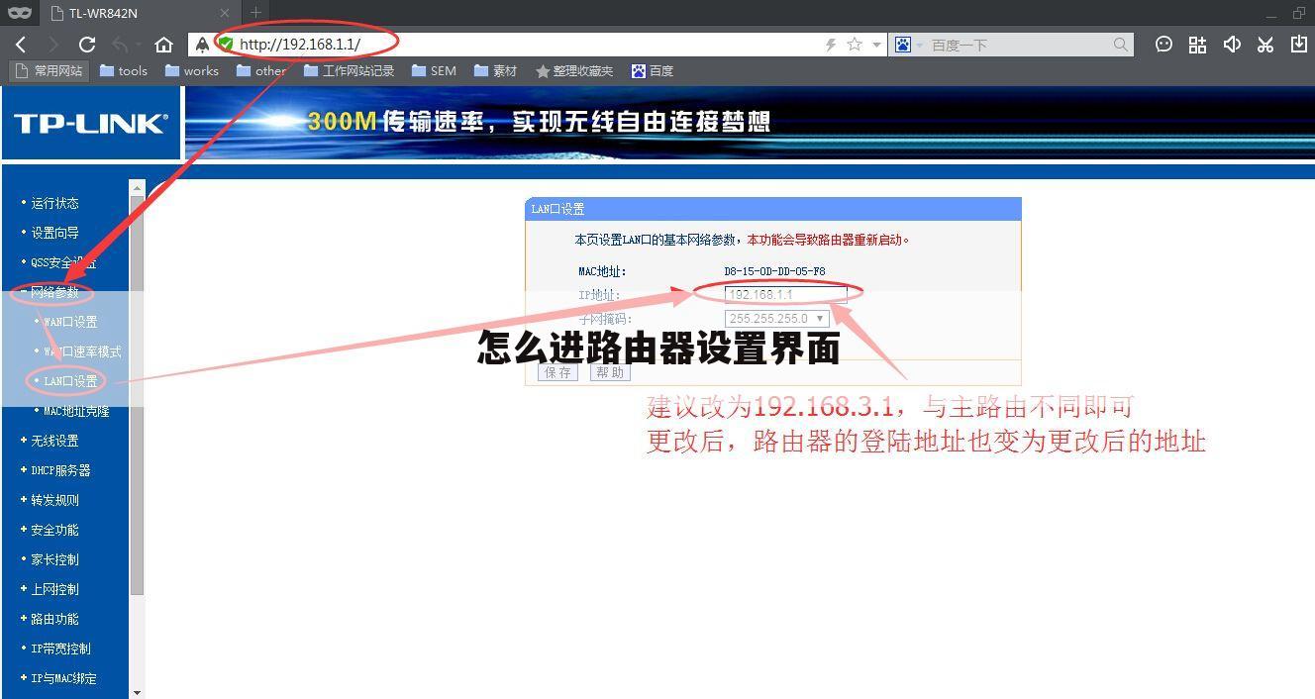Expand the 上网控制 menu
Viewport: 1315px width, 699px height.
pyautogui.click(x=54, y=589)
